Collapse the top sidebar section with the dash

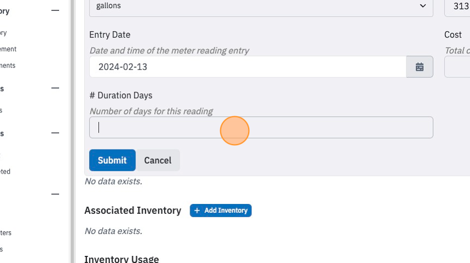pyautogui.click(x=55, y=10)
